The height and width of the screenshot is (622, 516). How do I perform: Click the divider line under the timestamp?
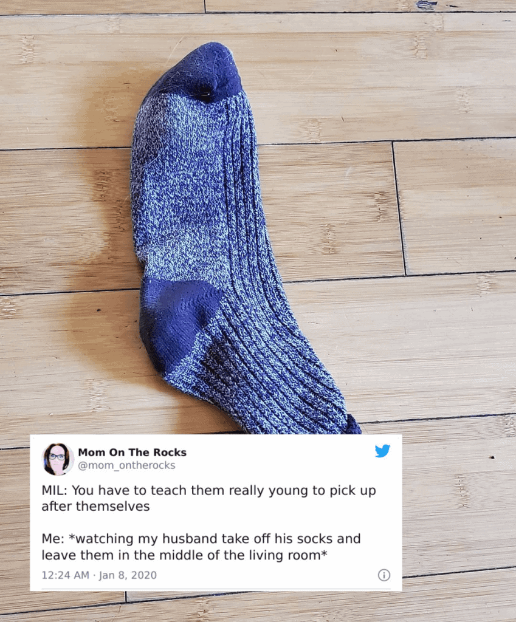(216, 588)
